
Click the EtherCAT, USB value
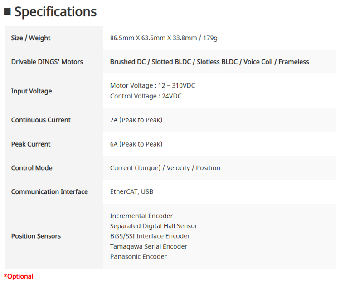[x=131, y=192]
